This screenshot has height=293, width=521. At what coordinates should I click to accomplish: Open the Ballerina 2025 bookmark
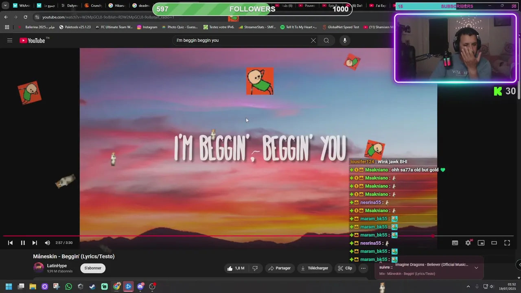tap(37, 27)
